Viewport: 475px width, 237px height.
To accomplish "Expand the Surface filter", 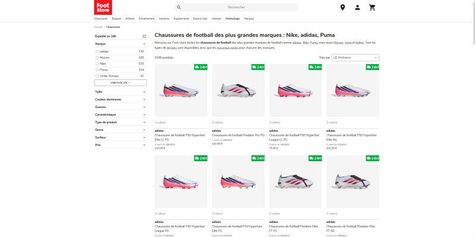I will [121, 137].
